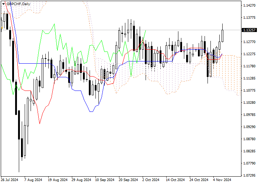Select the 1.08285 price axis label
Screen dimensions: 258x184
tap(249, 151)
